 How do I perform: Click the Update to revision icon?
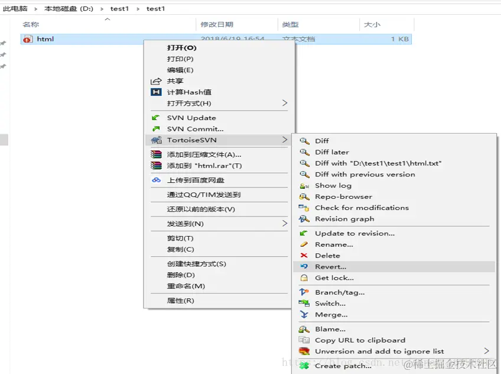tap(304, 233)
